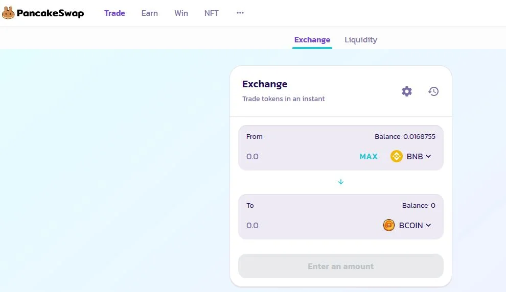Click the Enter an amount button
The height and width of the screenshot is (292, 506).
tap(341, 266)
